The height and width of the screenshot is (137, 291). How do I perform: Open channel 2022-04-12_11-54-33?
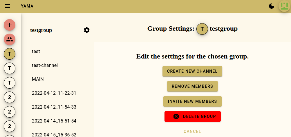coord(54,107)
